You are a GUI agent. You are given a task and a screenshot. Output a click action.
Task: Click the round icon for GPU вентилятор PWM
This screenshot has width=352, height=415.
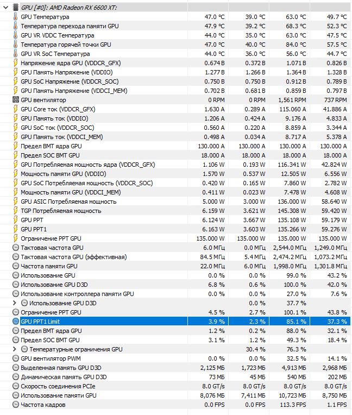click(x=16, y=359)
